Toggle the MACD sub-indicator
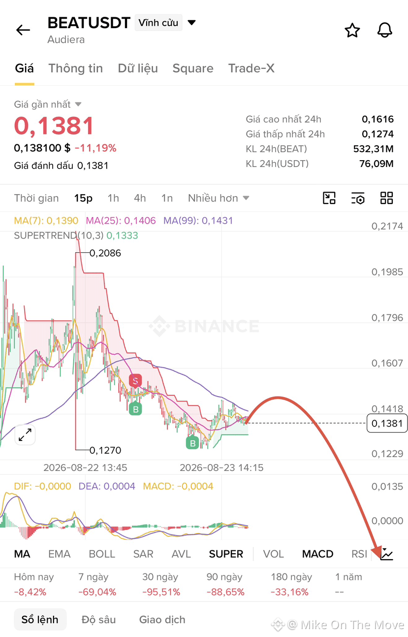The image size is (408, 637). point(318,554)
